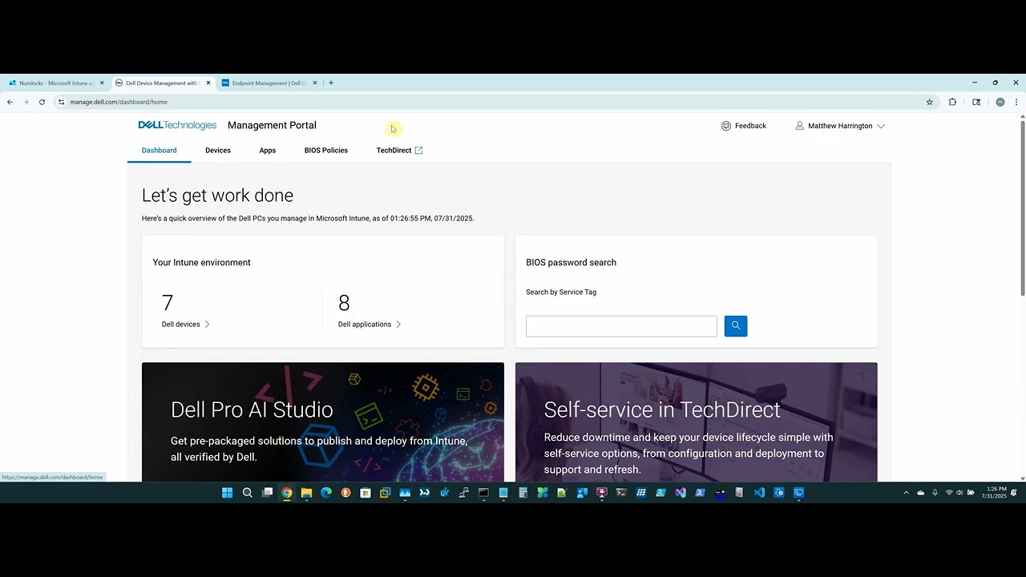The image size is (1026, 577).
Task: Click the application count 8
Action: click(x=344, y=303)
